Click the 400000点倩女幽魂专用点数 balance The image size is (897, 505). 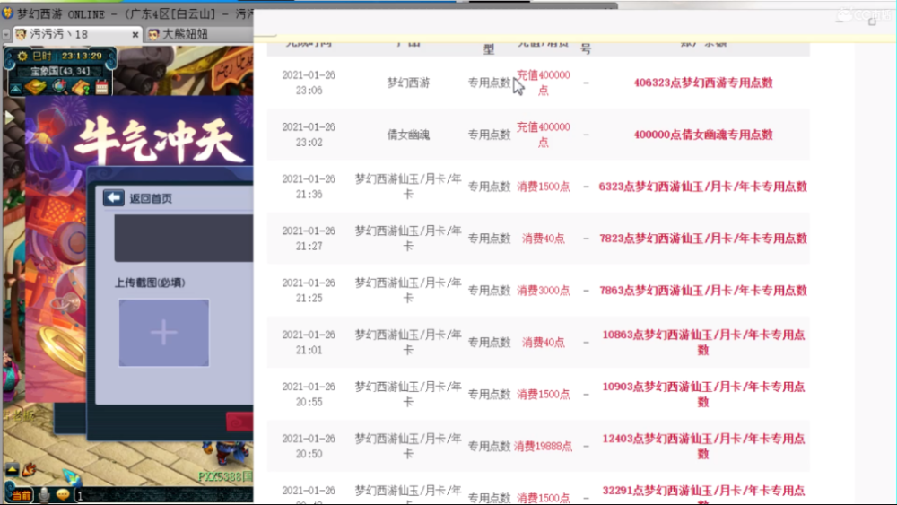tap(703, 135)
